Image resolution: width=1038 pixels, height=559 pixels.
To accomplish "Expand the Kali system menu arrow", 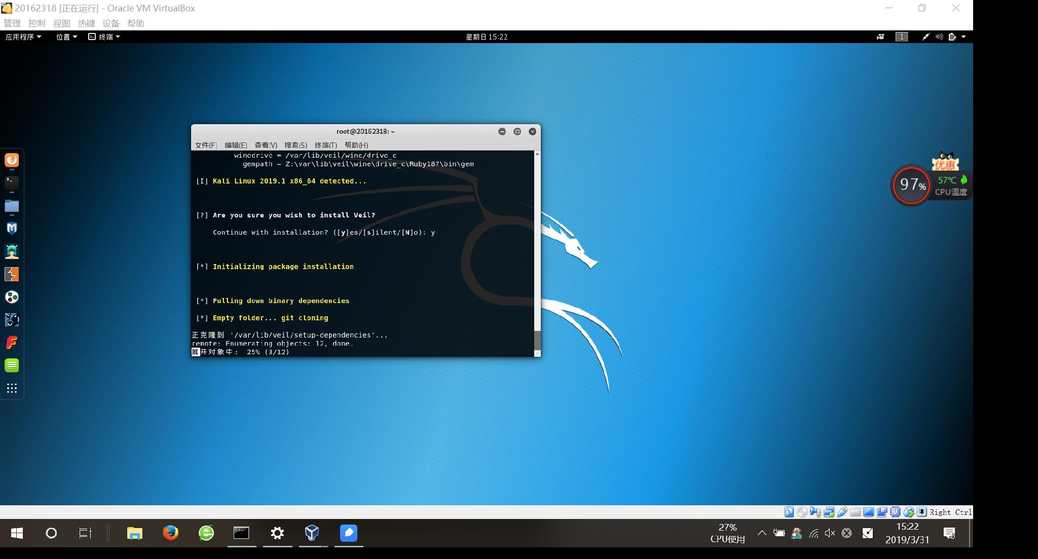I will coord(963,36).
